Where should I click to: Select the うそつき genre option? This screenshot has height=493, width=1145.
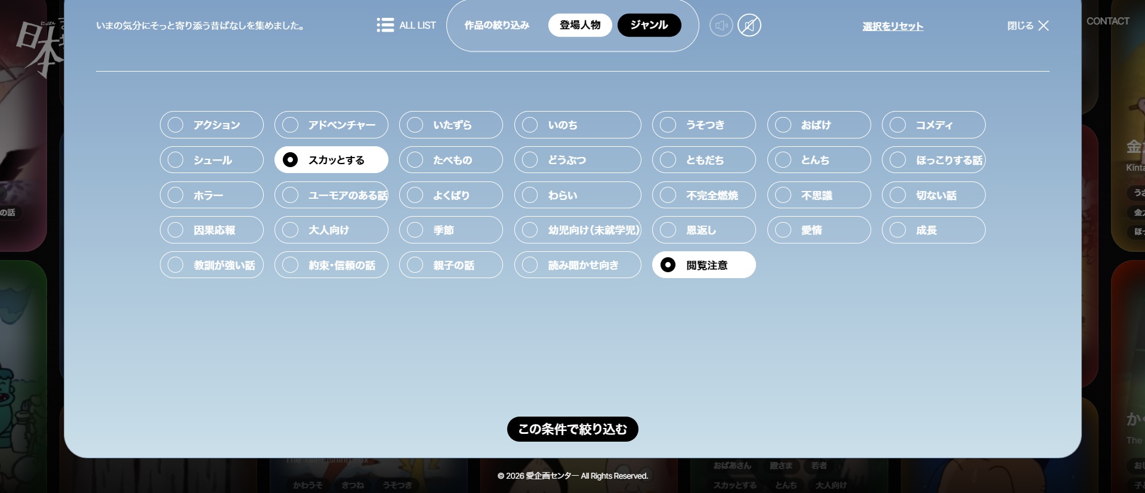704,125
